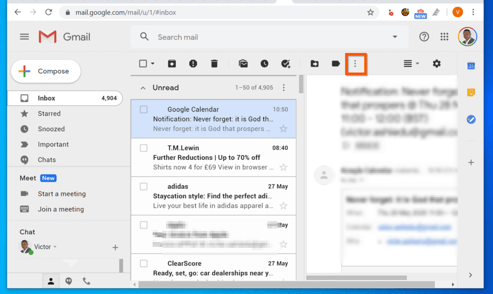Mark the conversation as read
493x294 pixels.
[243, 63]
